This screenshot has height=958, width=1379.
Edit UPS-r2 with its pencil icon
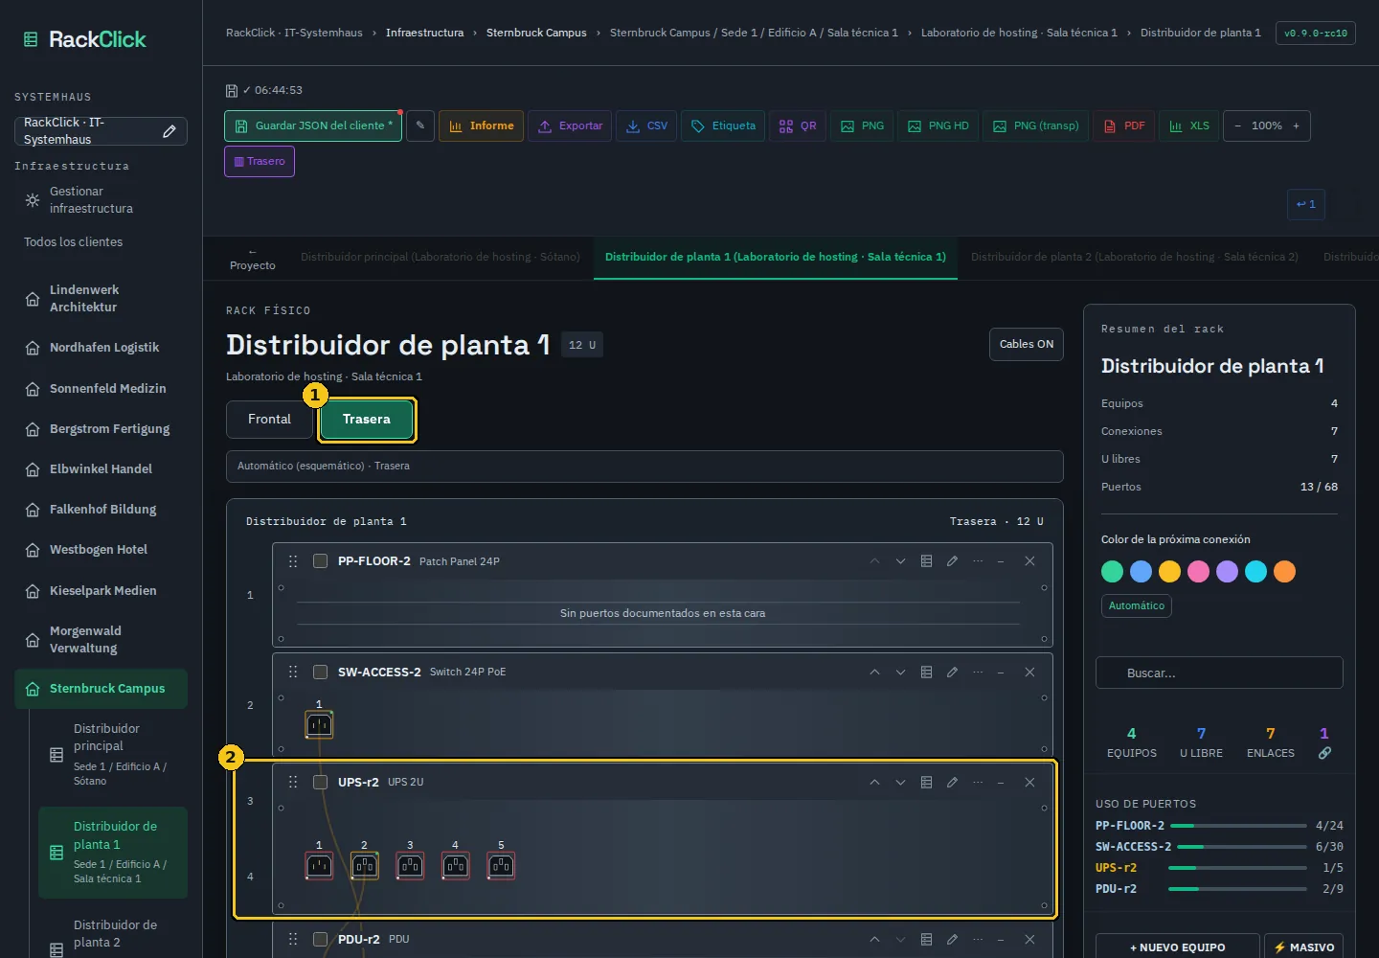[x=952, y=783]
